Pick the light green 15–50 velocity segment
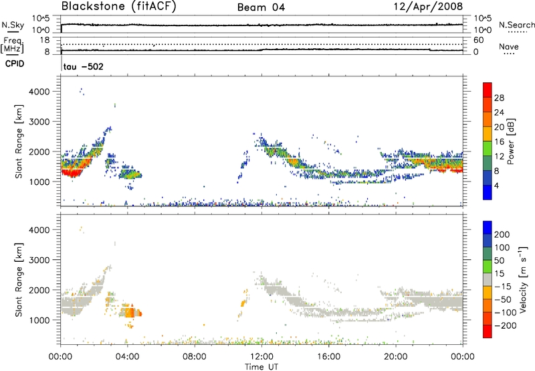Screen dimensions: 535x371 click(488, 267)
